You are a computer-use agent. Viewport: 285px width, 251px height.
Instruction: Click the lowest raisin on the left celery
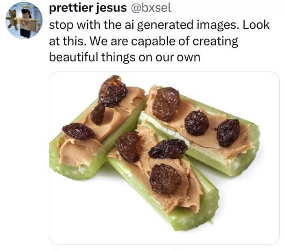click(78, 131)
